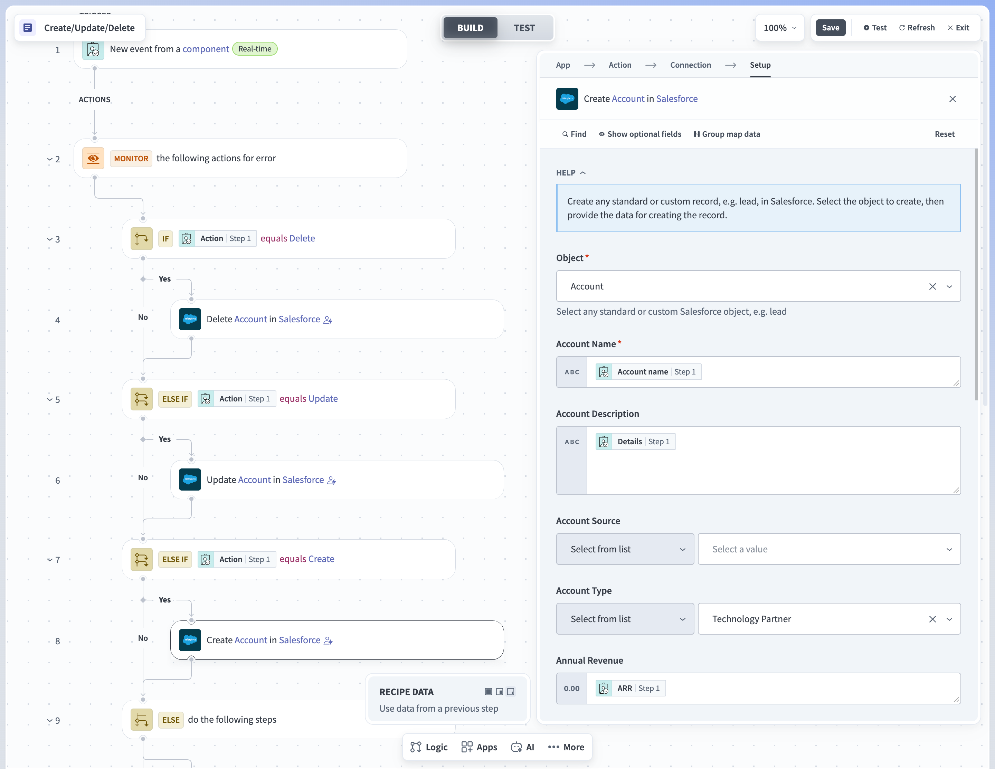Close the Create Account setup panel

[953, 99]
